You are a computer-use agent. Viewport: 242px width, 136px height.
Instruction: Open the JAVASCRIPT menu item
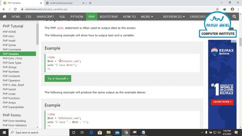pyautogui.click(x=45, y=17)
